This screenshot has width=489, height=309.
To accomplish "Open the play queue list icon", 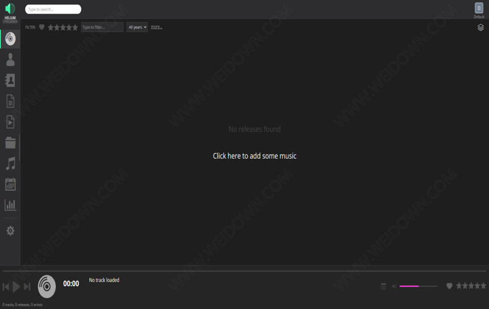I will pos(383,286).
